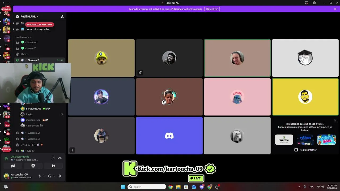Jump to the 69 nouvelles mentions badge
The image size is (340, 191).
[x=39, y=24]
